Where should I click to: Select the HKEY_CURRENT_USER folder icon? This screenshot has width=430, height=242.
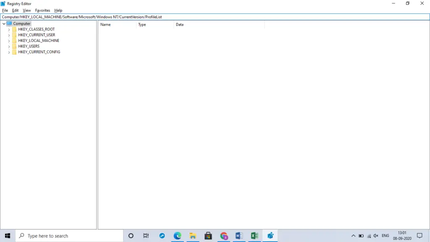14,35
